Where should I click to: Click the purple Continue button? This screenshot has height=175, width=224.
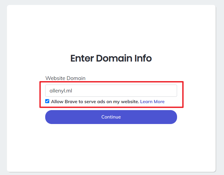tap(111, 117)
